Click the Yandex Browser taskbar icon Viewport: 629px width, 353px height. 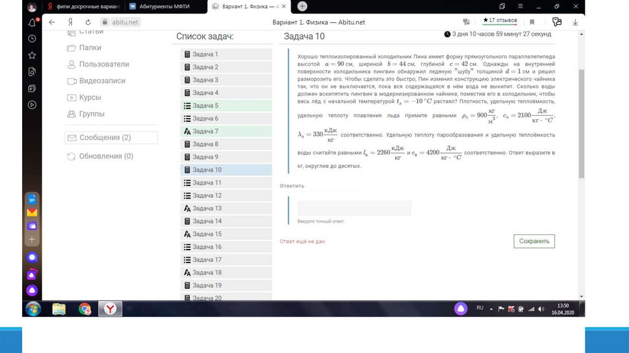pyautogui.click(x=111, y=309)
